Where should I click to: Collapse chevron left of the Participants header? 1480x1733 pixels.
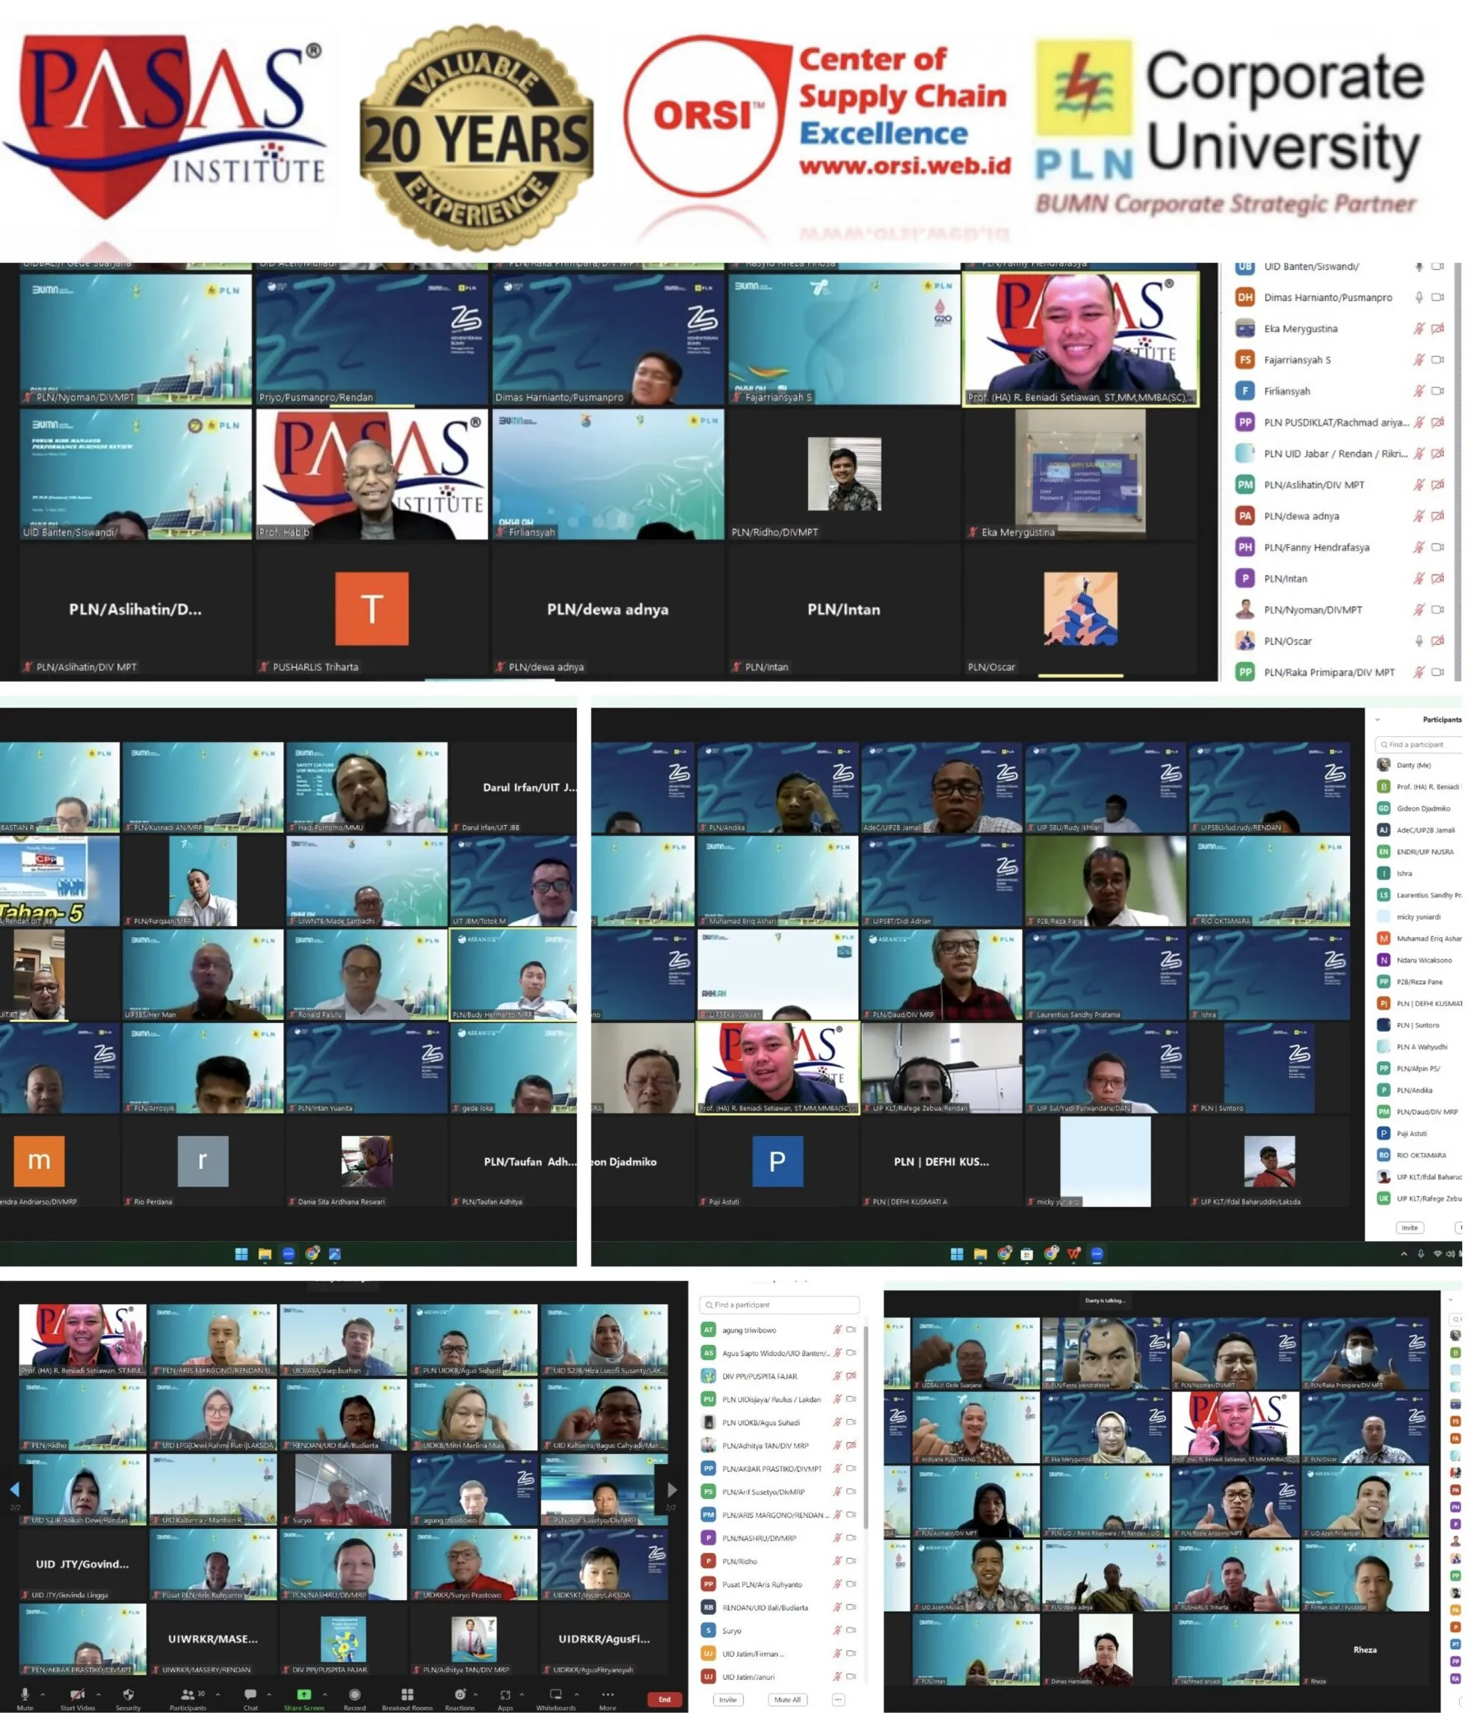click(x=1377, y=720)
